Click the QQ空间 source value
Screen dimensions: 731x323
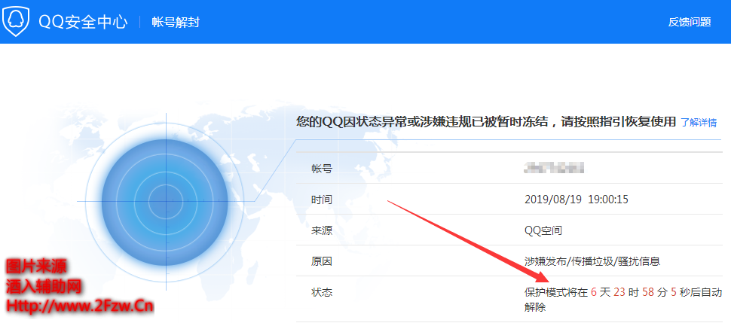click(x=543, y=230)
